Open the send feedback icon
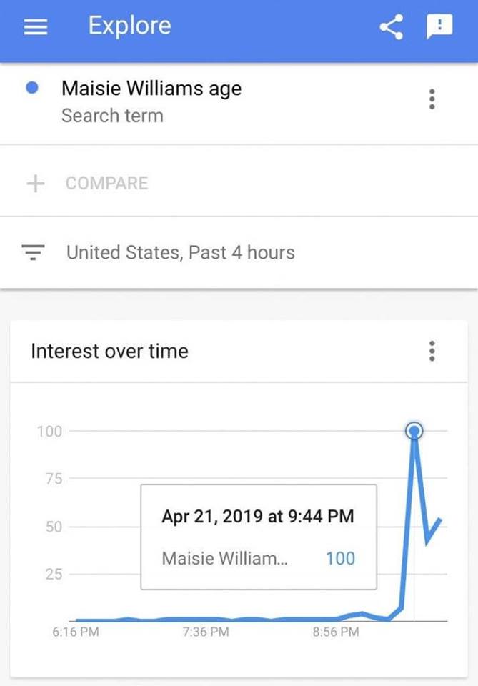 (439, 27)
